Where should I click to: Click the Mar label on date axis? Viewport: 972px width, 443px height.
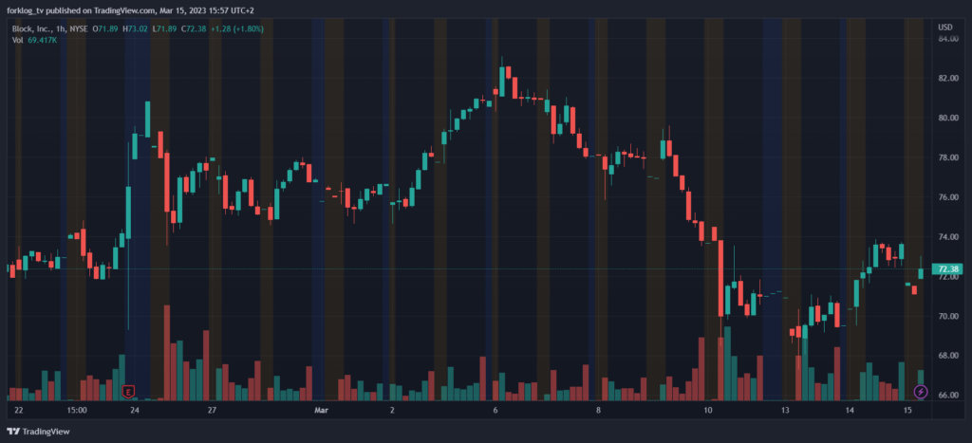(x=321, y=411)
